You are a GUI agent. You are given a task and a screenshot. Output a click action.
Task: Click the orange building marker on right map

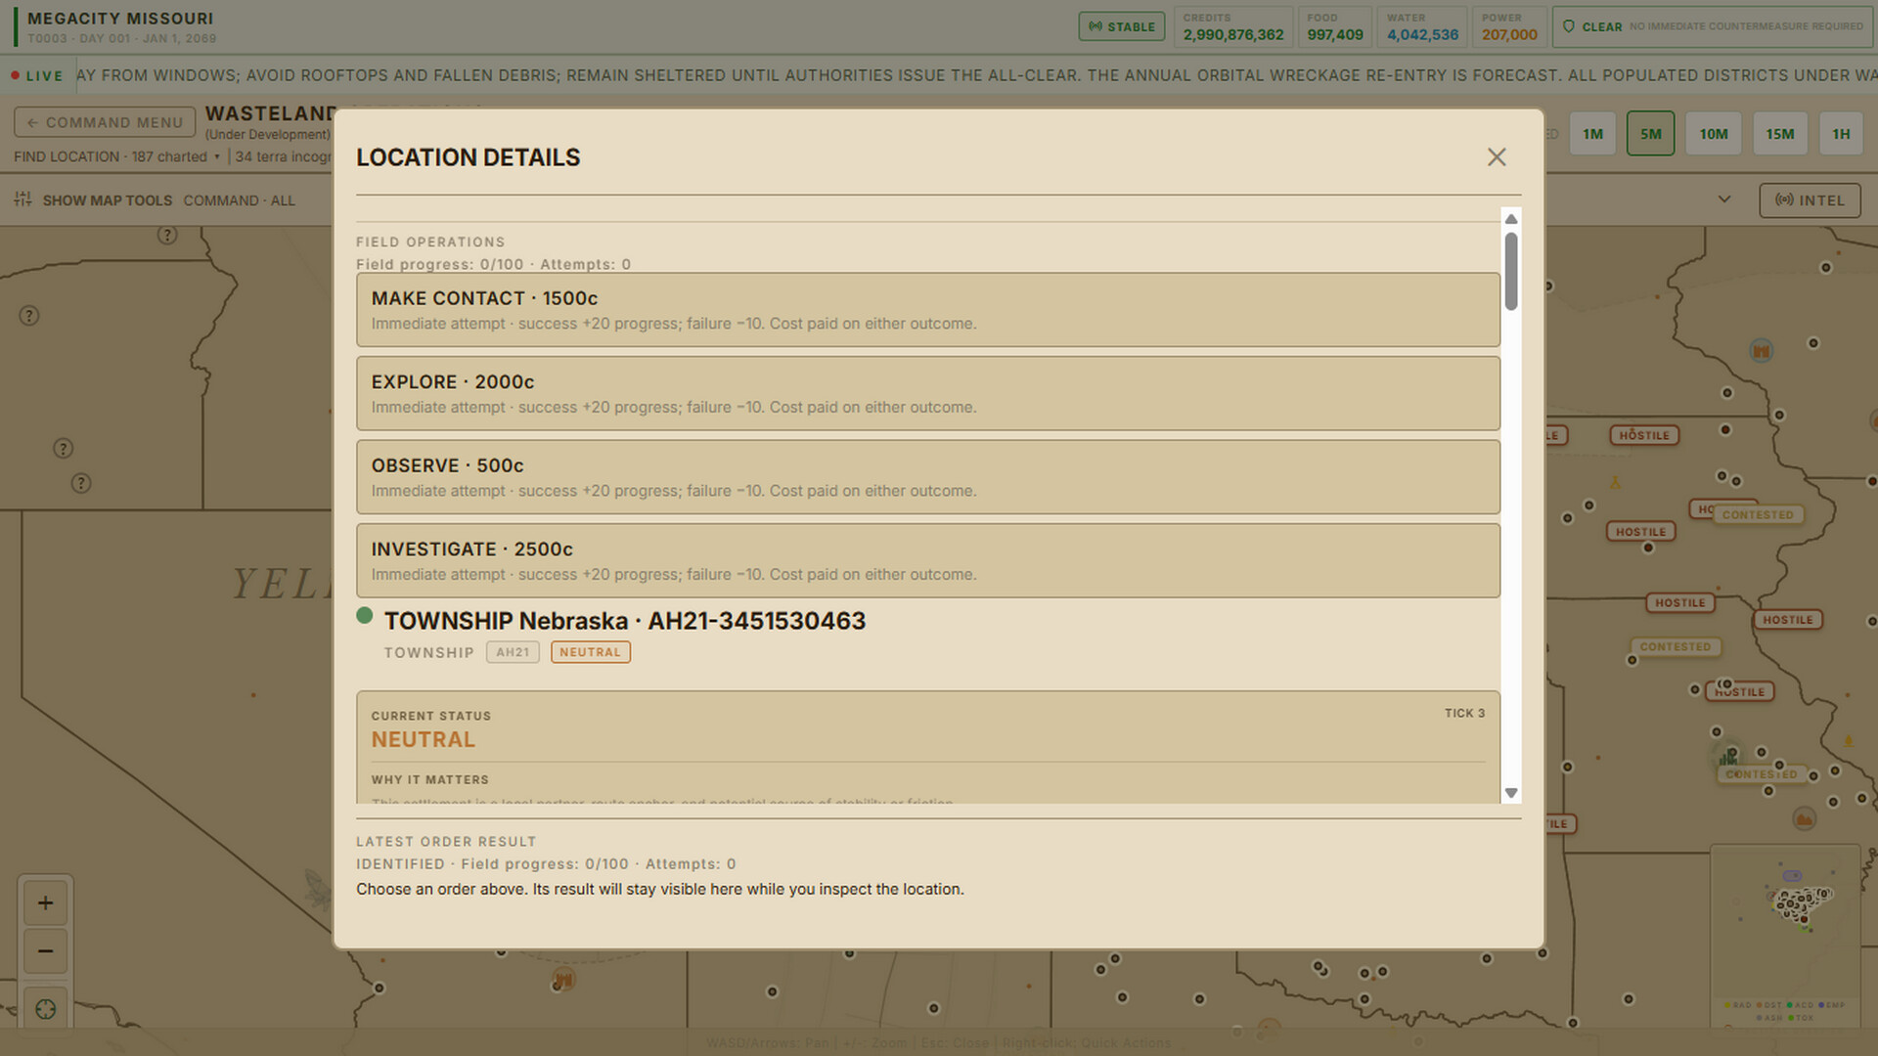1761,350
